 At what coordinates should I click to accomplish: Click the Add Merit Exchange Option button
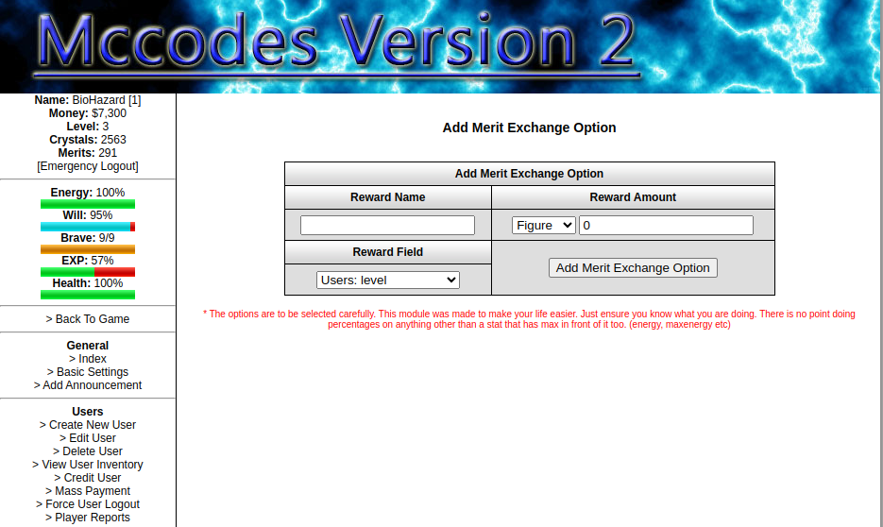(x=633, y=268)
